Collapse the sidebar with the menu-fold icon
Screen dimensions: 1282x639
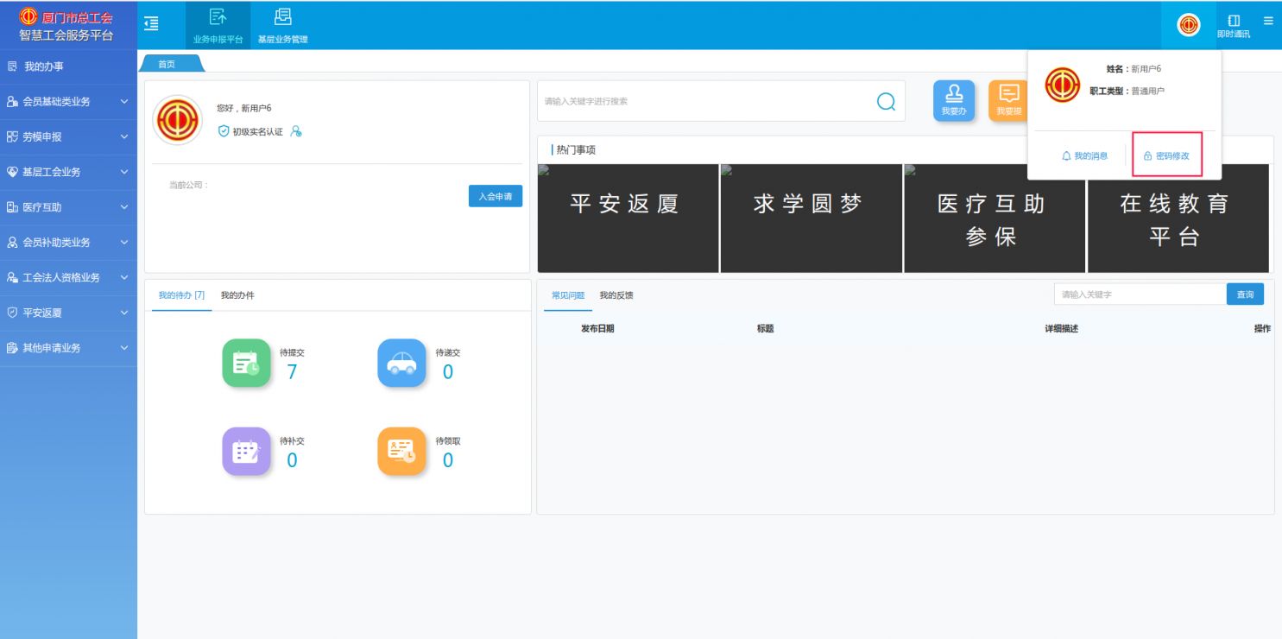[x=151, y=22]
